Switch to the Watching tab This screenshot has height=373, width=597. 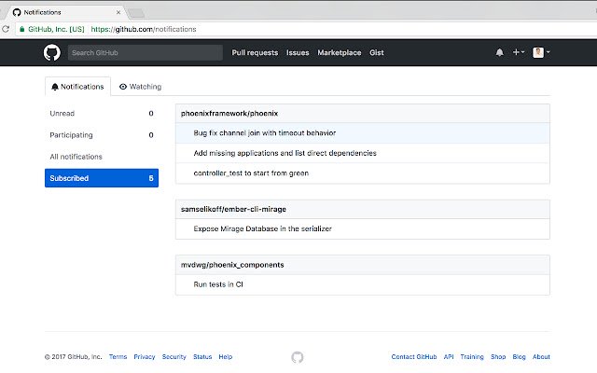tap(140, 87)
